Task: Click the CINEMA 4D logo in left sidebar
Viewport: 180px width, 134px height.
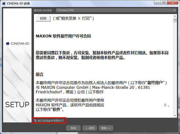Action: click(x=18, y=44)
